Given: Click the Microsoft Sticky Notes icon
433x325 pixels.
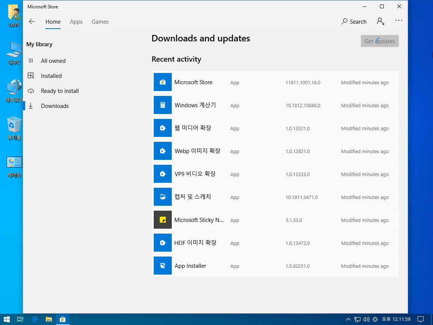Looking at the screenshot, I should tap(163, 220).
